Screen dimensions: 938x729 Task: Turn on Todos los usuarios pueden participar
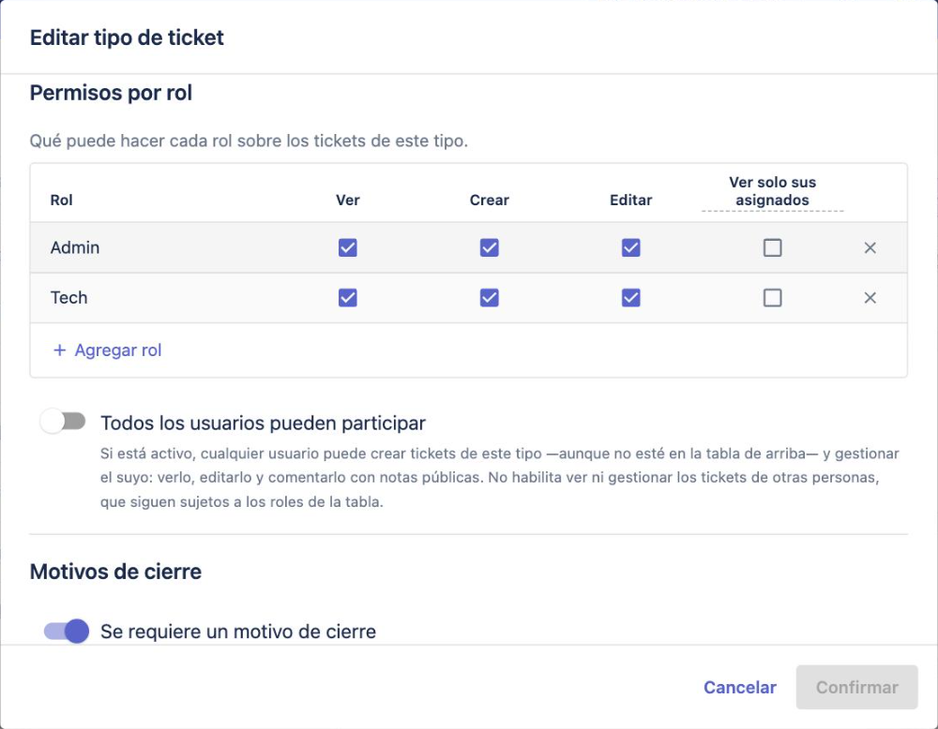pyautogui.click(x=63, y=422)
